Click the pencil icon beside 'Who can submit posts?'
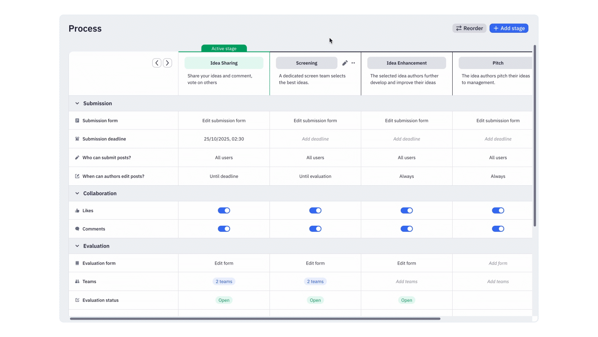 (77, 157)
